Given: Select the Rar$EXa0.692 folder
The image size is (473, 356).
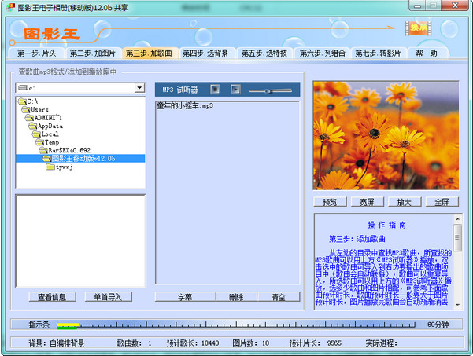Looking at the screenshot, I should [65, 150].
